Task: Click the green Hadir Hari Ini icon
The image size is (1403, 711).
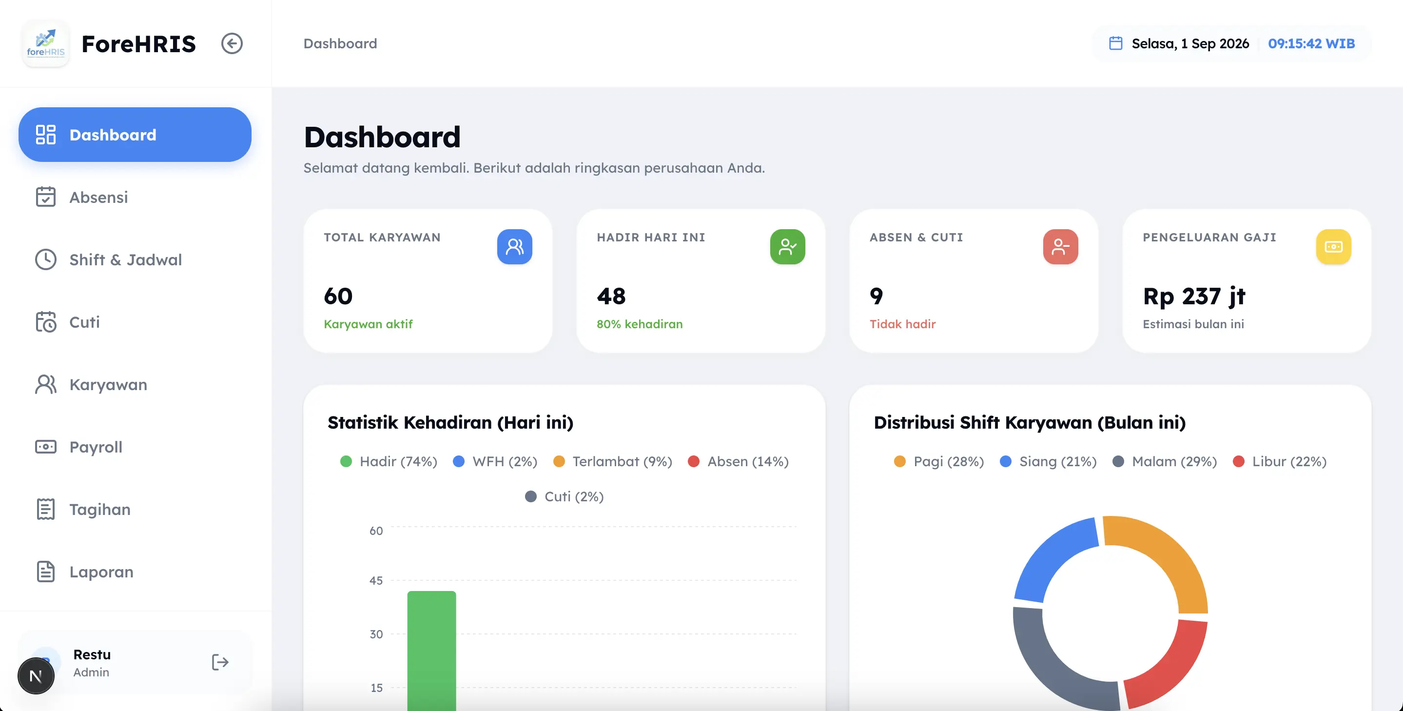Action: pyautogui.click(x=788, y=247)
